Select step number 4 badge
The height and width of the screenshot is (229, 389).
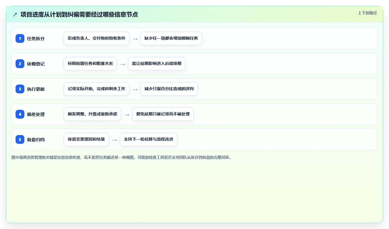(x=20, y=114)
